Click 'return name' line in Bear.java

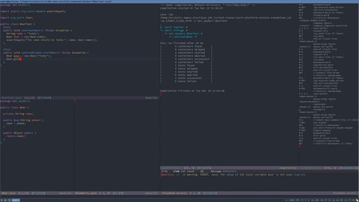pos(16,136)
